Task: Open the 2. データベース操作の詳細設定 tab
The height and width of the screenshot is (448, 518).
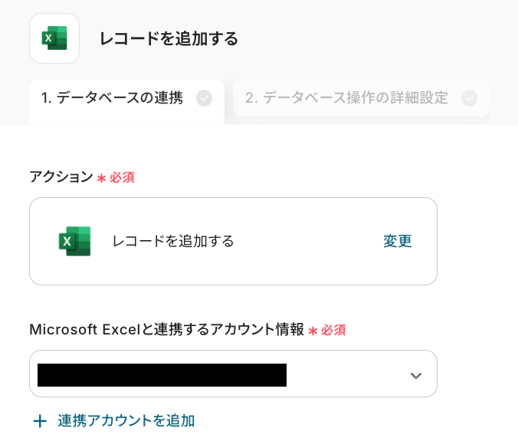Action: point(346,98)
